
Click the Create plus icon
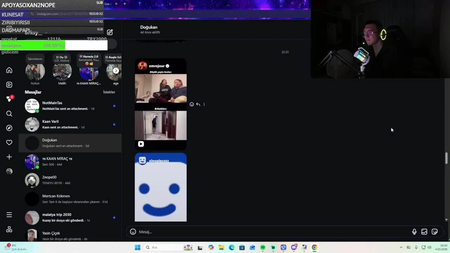click(9, 157)
